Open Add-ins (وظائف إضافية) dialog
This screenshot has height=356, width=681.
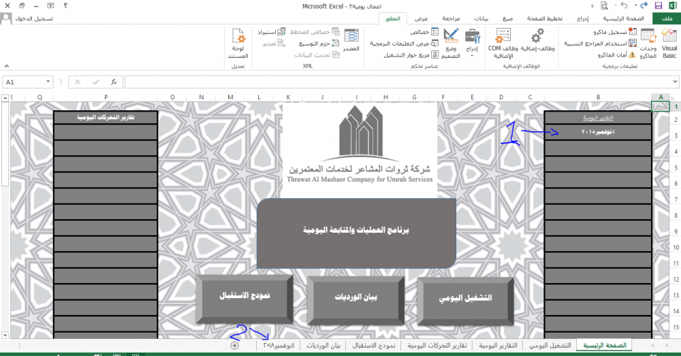click(538, 40)
